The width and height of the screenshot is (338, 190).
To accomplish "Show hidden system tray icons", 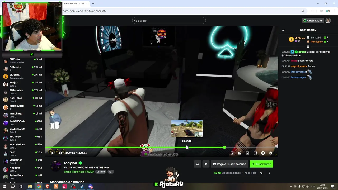I will pos(291,187).
